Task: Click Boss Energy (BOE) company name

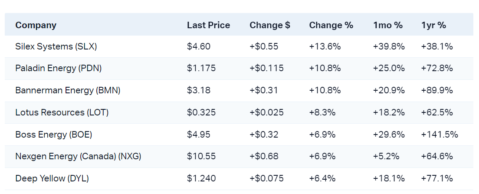Action: [x=54, y=135]
